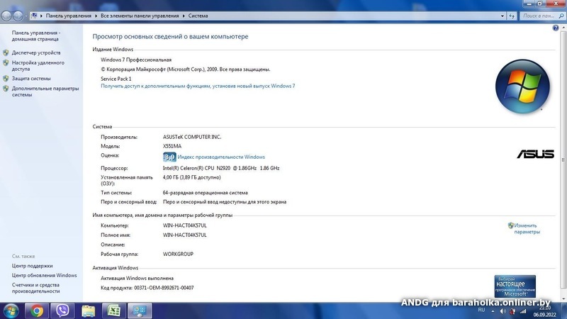Click the Windows logo image
The width and height of the screenshot is (567, 319).
click(x=522, y=86)
